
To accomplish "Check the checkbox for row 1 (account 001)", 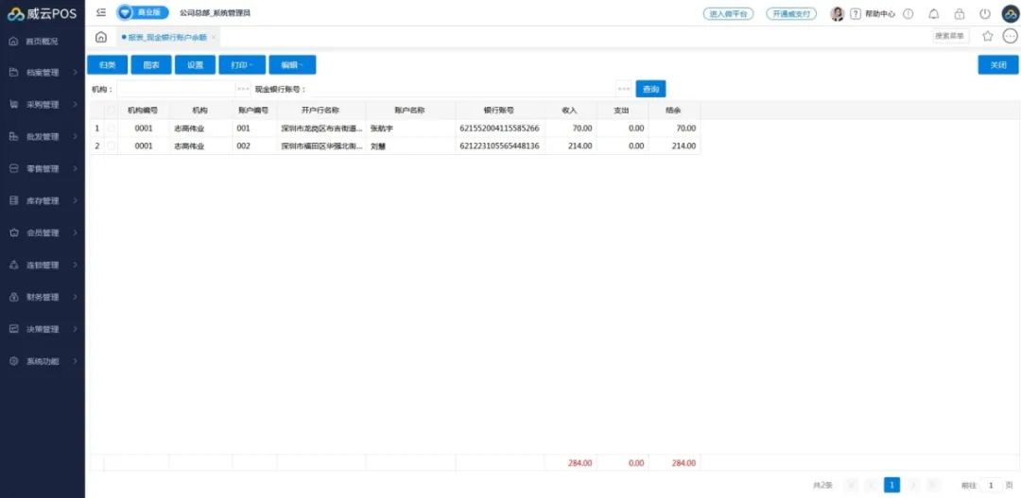I will tap(112, 129).
